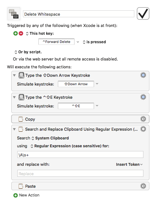
Task: Open dropdown beside the ⇧Down Arrow keystroke field
Action: 97,84
